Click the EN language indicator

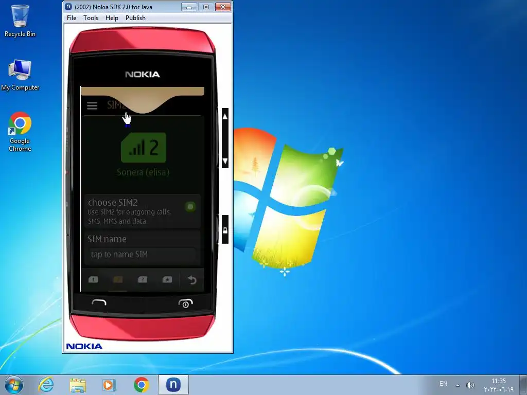point(443,384)
